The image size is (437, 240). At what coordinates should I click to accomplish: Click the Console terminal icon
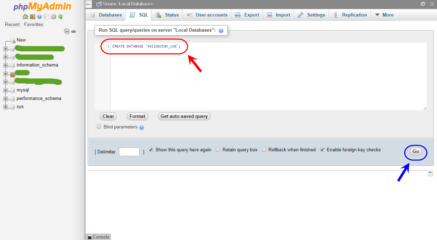89,237
